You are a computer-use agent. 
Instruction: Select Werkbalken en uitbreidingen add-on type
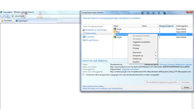(96, 30)
